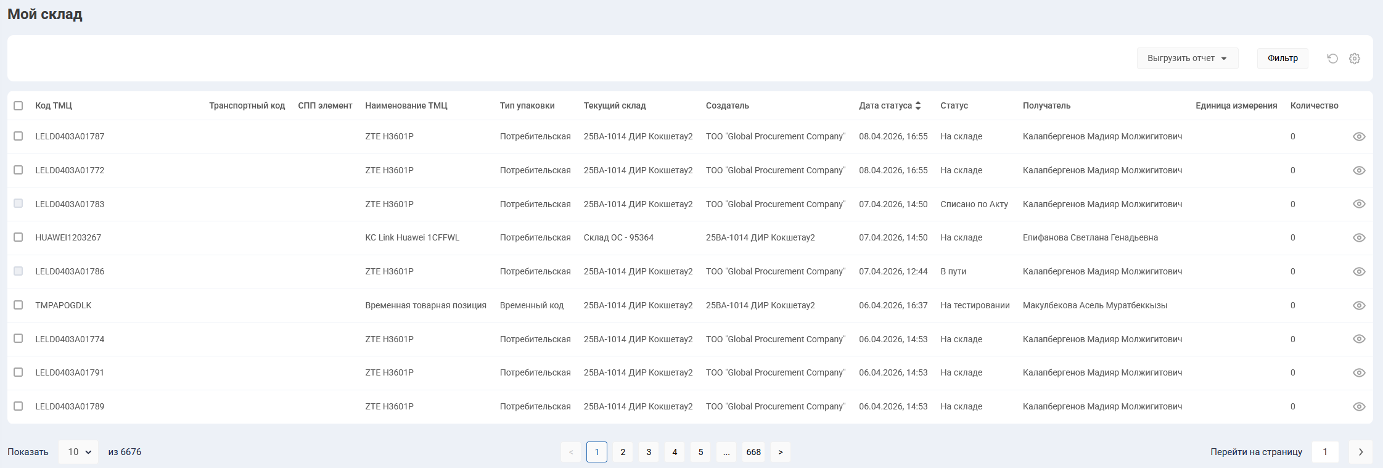Click the Статус column header
This screenshot has height=468, width=1383.
coord(954,105)
